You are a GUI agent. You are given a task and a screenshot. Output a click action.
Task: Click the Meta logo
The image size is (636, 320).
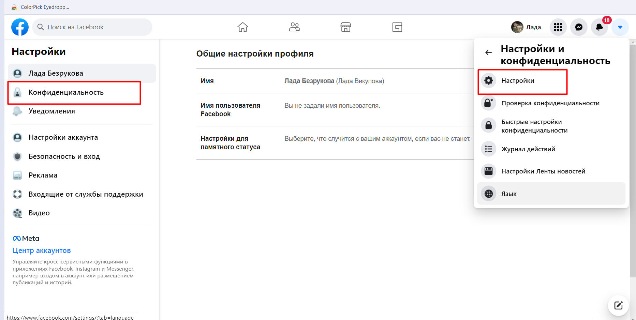click(x=26, y=239)
